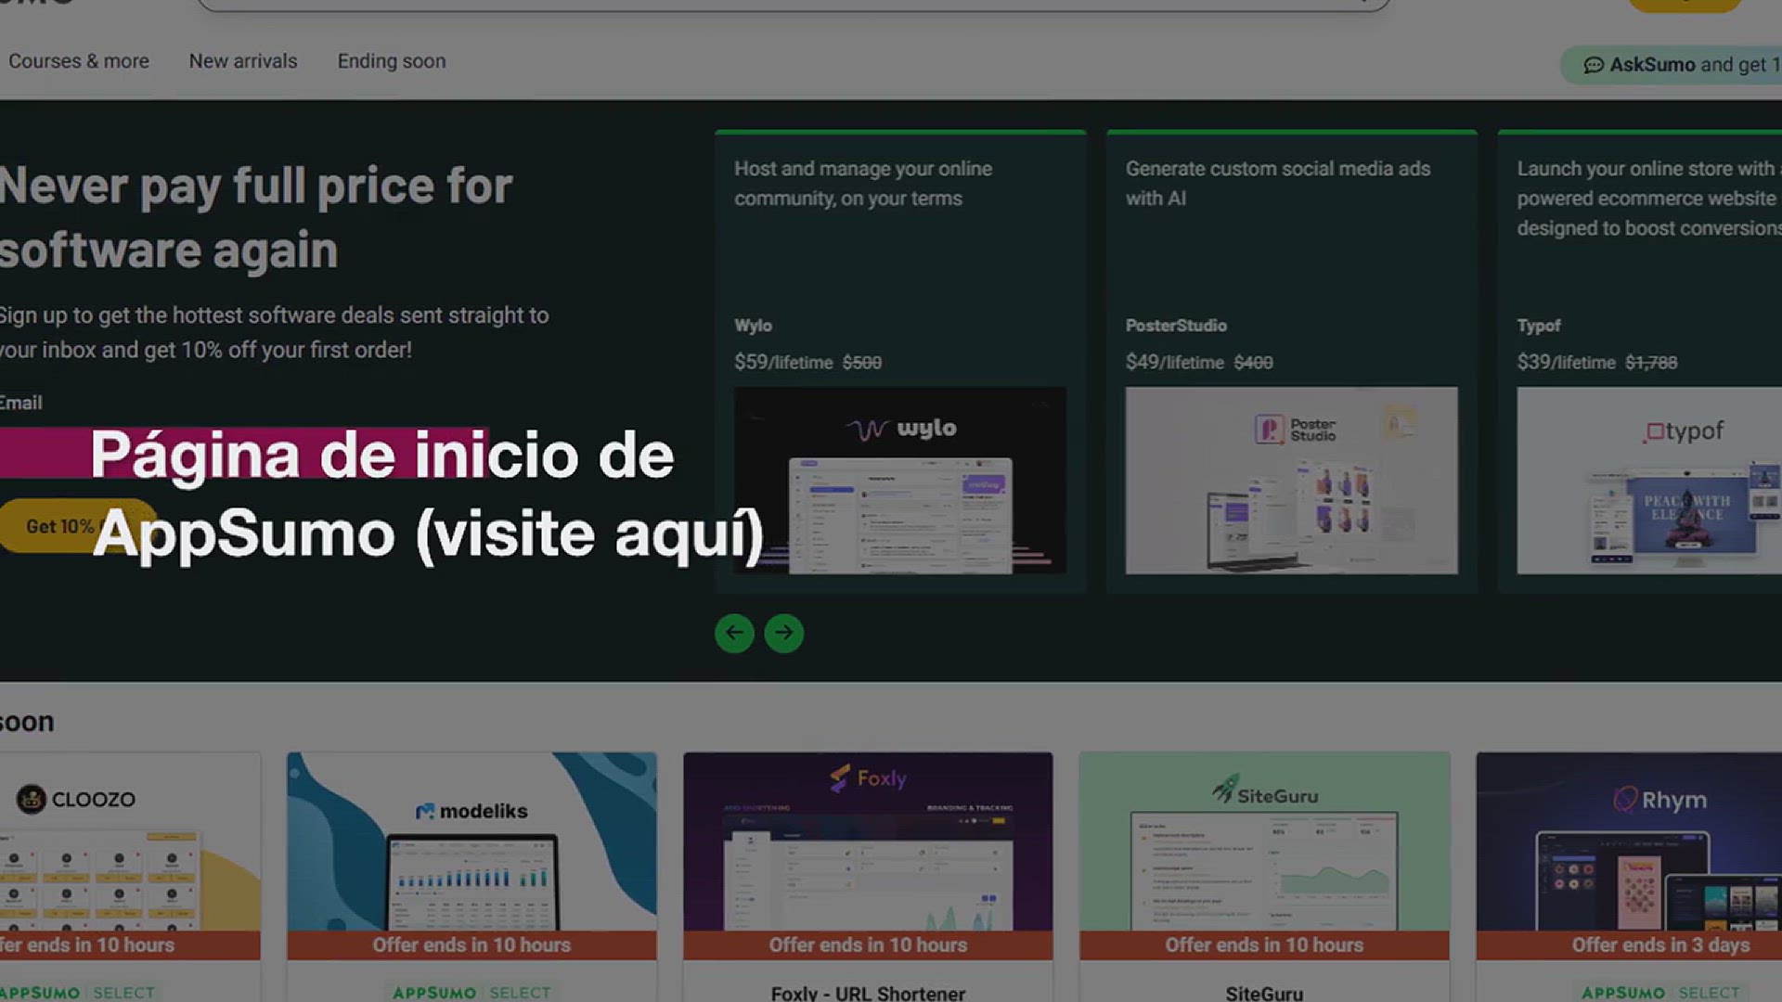Viewport: 1782px width, 1002px height.
Task: Click the Rhym logo on card
Action: (x=1659, y=800)
